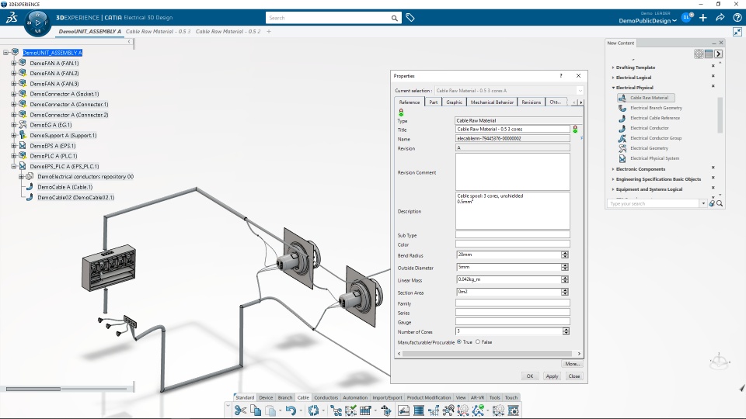Open the Current selection dropdown

(580, 90)
